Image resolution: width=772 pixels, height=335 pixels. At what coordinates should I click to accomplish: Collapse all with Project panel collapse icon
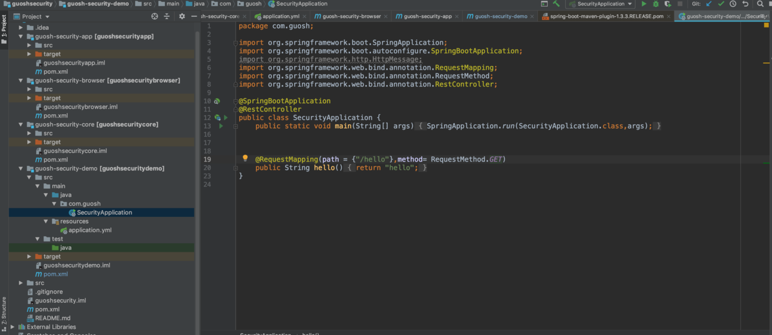[167, 16]
